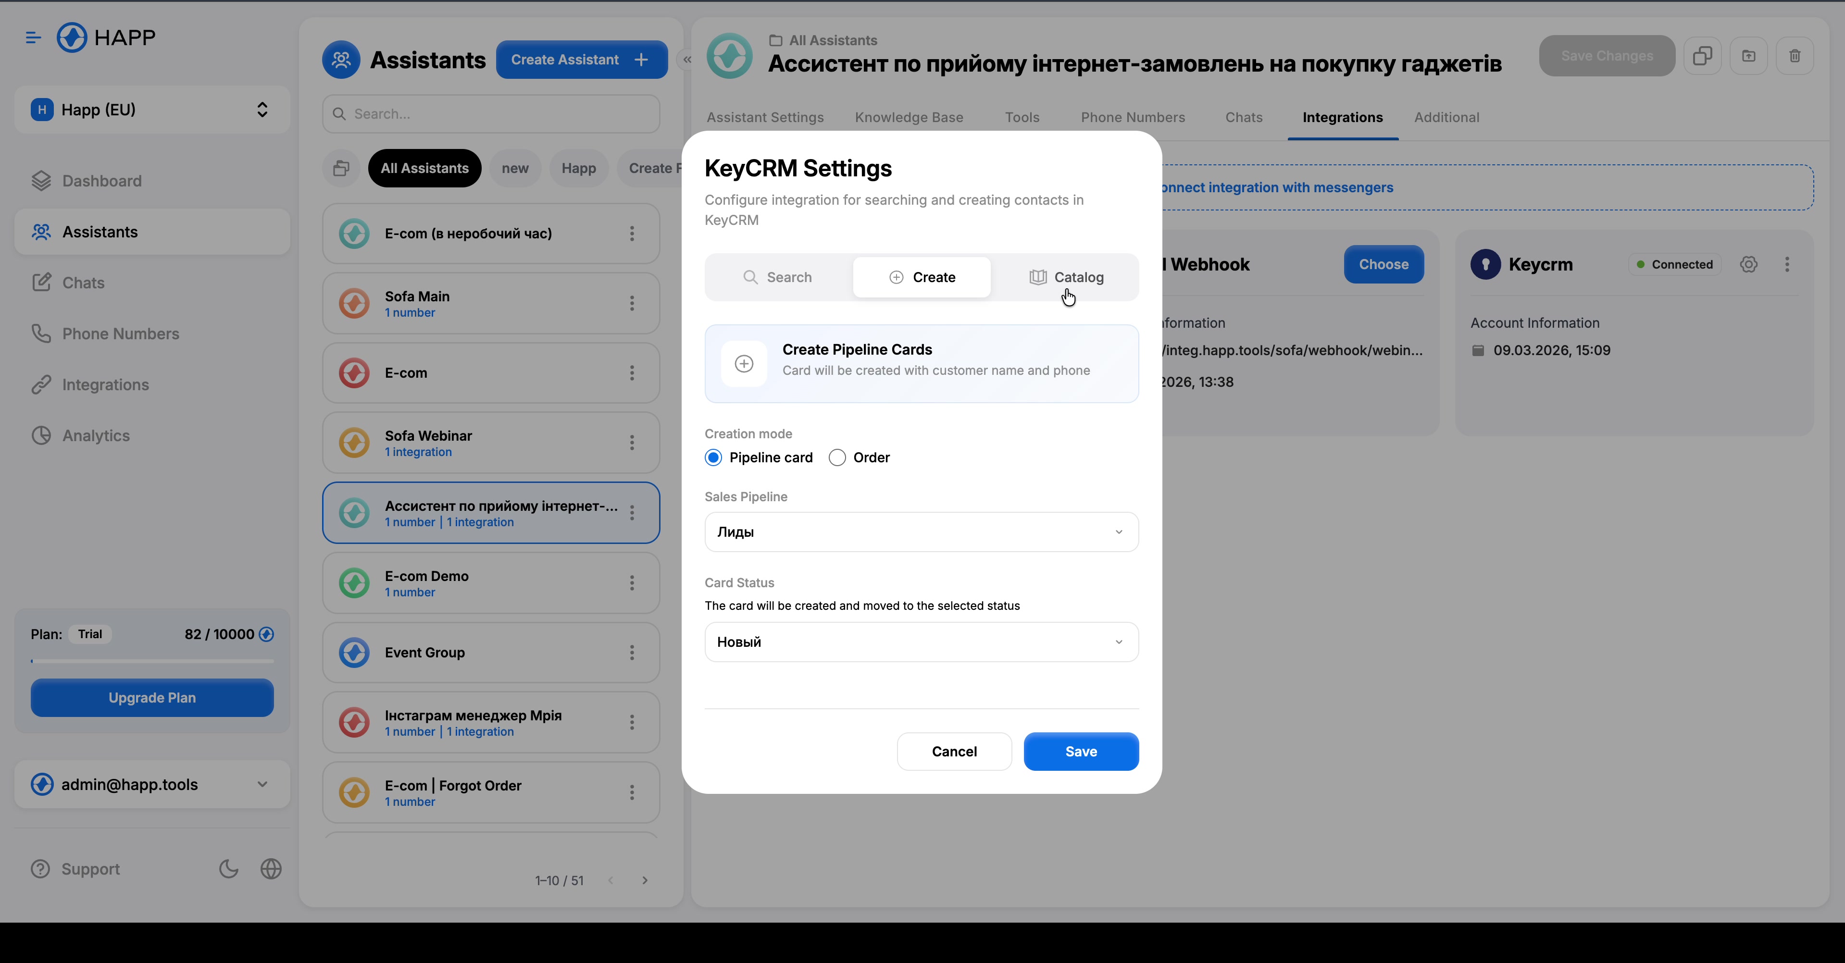Switch to the Catalog tab in KeyCRM Settings
This screenshot has height=963, width=1845.
(1067, 277)
